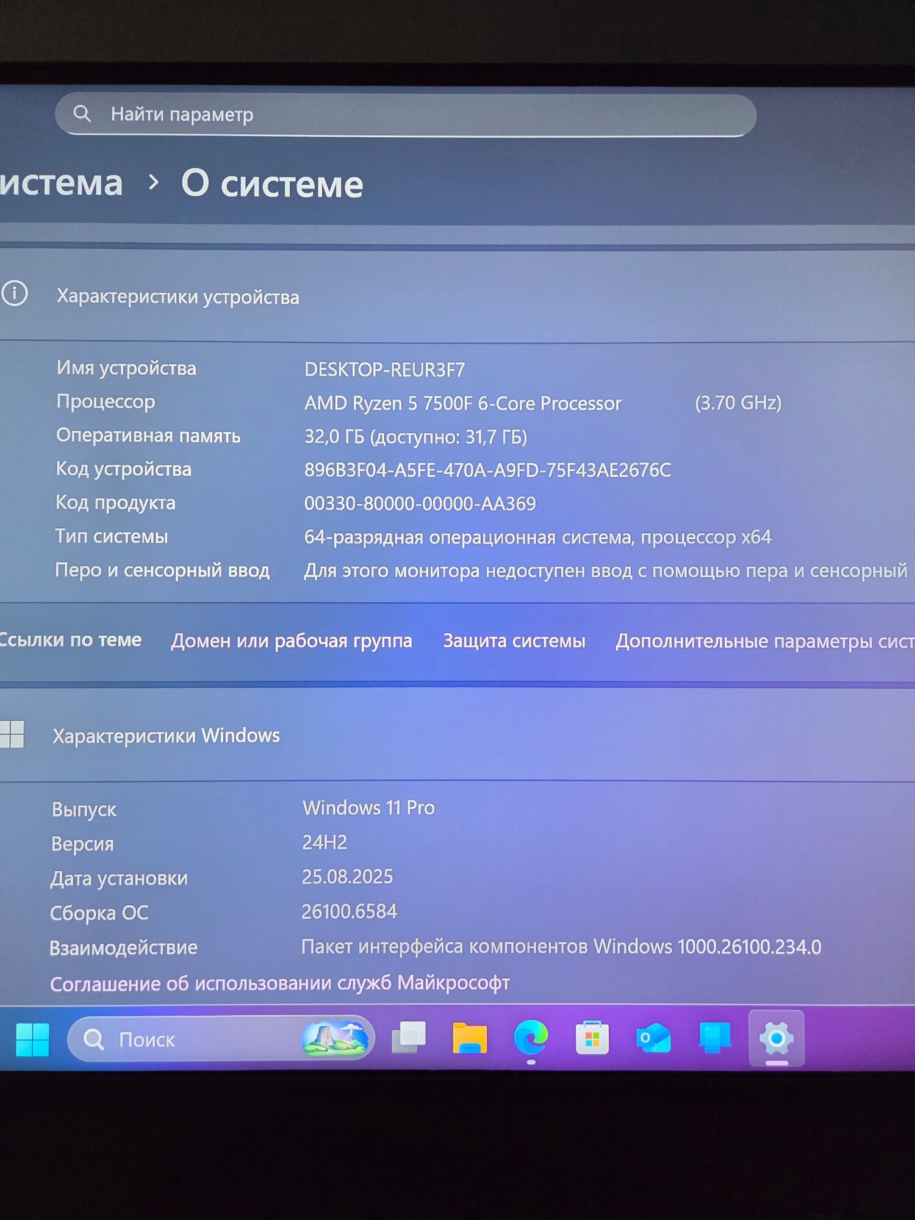Select 'AMD Ryzen 5 7500F 6-Core Processor' text

click(x=463, y=403)
